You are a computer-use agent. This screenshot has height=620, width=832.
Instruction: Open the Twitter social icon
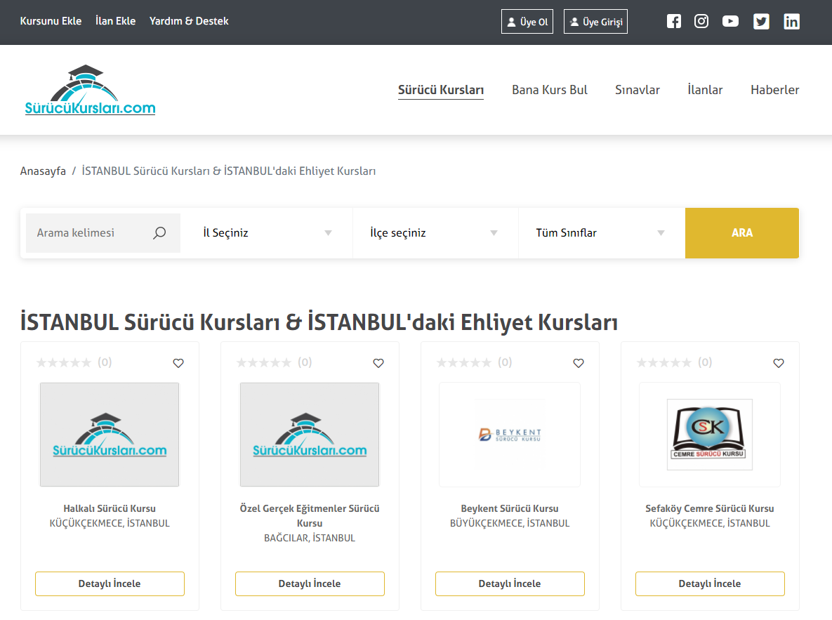(x=761, y=21)
